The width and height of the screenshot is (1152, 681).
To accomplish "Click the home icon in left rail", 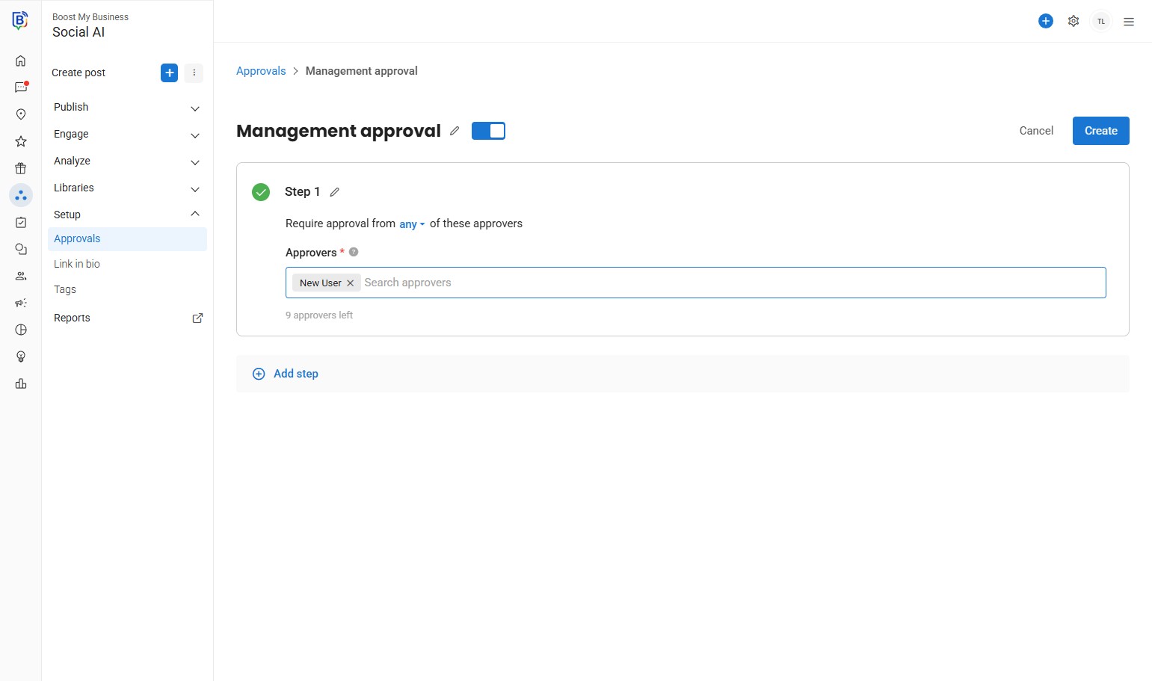I will 21,61.
